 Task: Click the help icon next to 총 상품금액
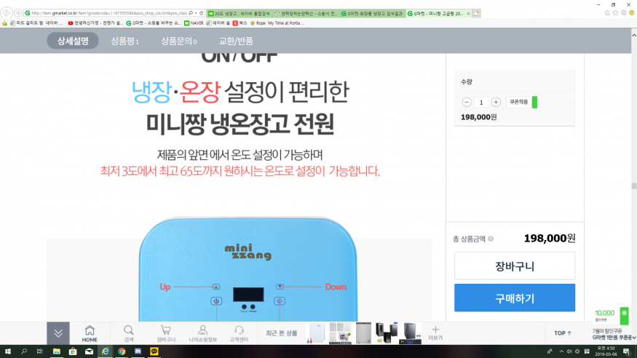[491, 239]
